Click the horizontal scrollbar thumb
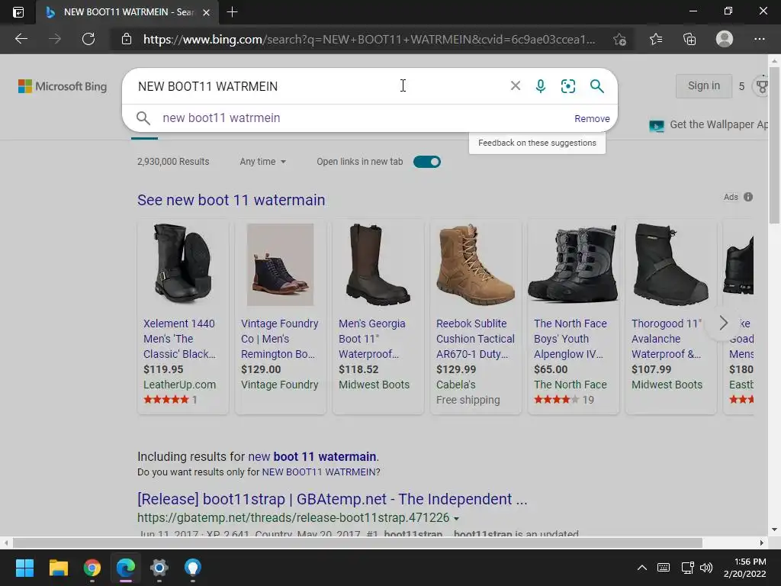 tap(358, 543)
